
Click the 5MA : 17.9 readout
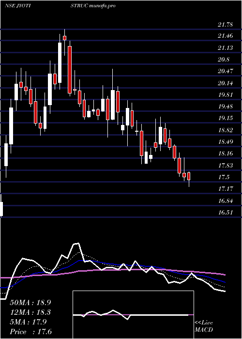(28, 322)
